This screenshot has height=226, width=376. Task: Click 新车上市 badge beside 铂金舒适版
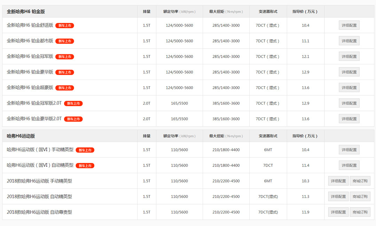point(65,26)
